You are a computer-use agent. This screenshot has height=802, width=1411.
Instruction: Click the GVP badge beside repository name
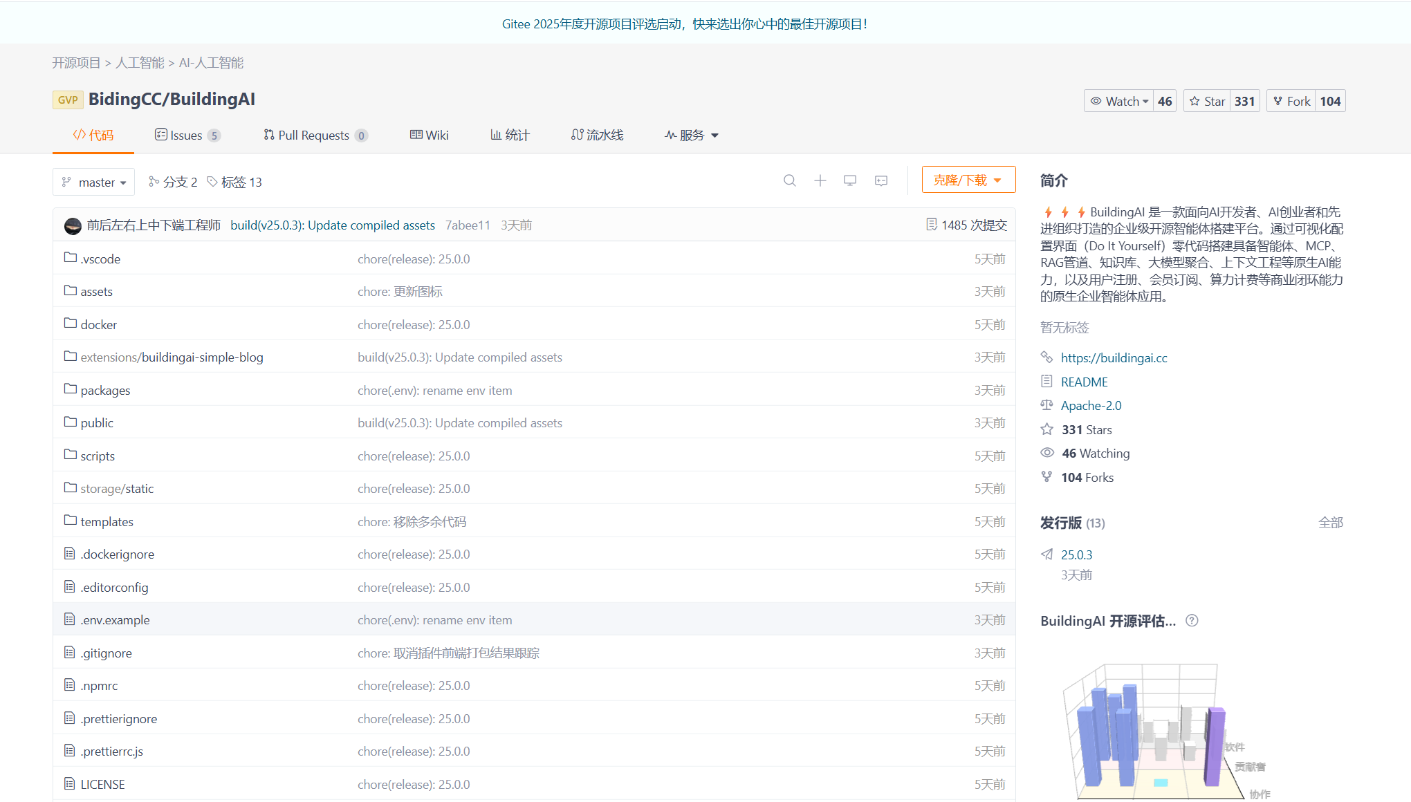[x=67, y=100]
